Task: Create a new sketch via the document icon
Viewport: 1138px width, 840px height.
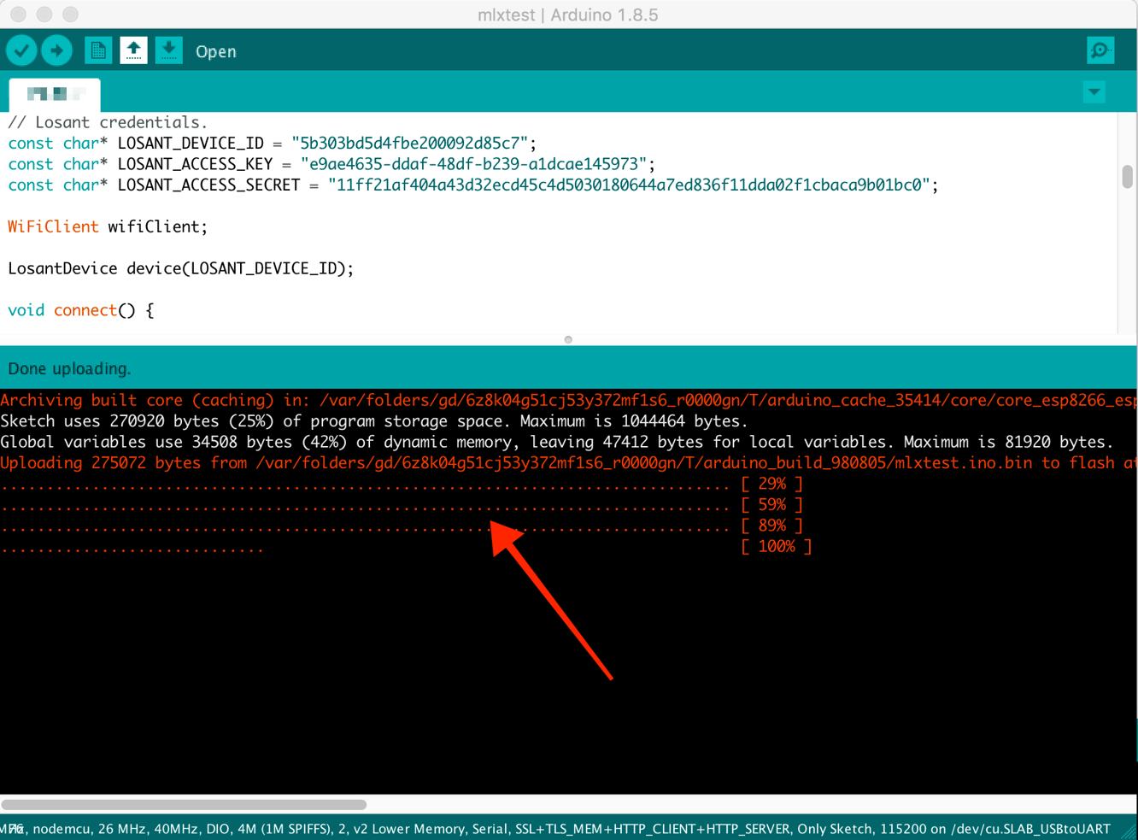Action: coord(97,50)
